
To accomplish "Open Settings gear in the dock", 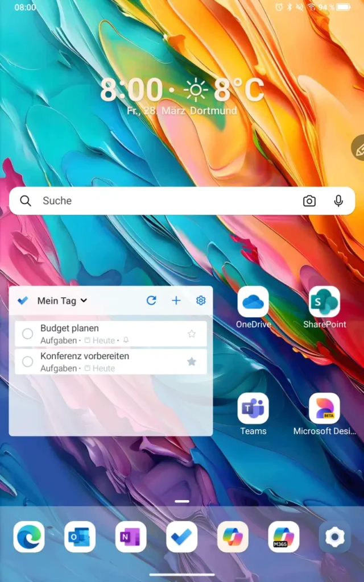I will [x=334, y=537].
